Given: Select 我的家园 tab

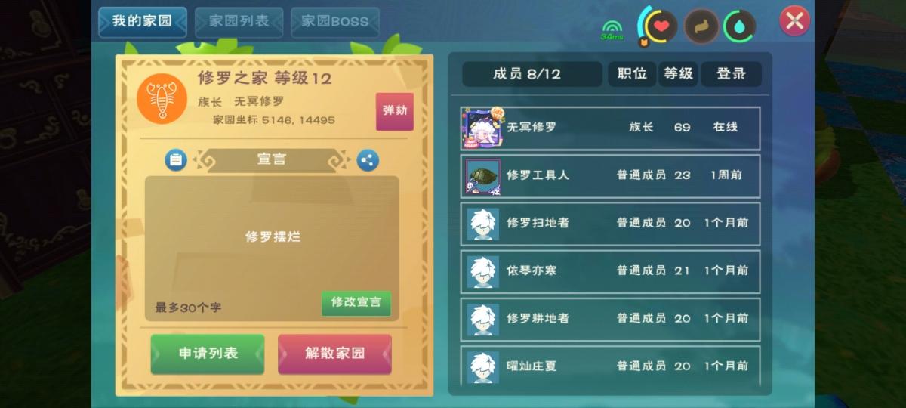Looking at the screenshot, I should click(x=143, y=22).
